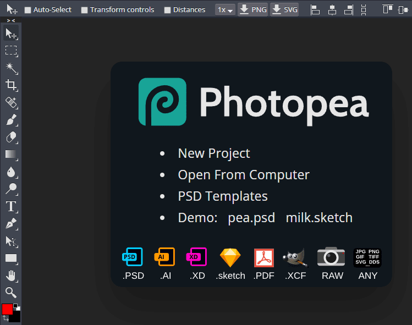Viewport: 412px width, 325px height.
Task: Select the Crop tool
Action: tap(11, 85)
